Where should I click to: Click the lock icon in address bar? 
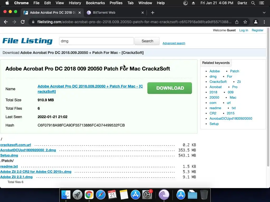click(33, 22)
